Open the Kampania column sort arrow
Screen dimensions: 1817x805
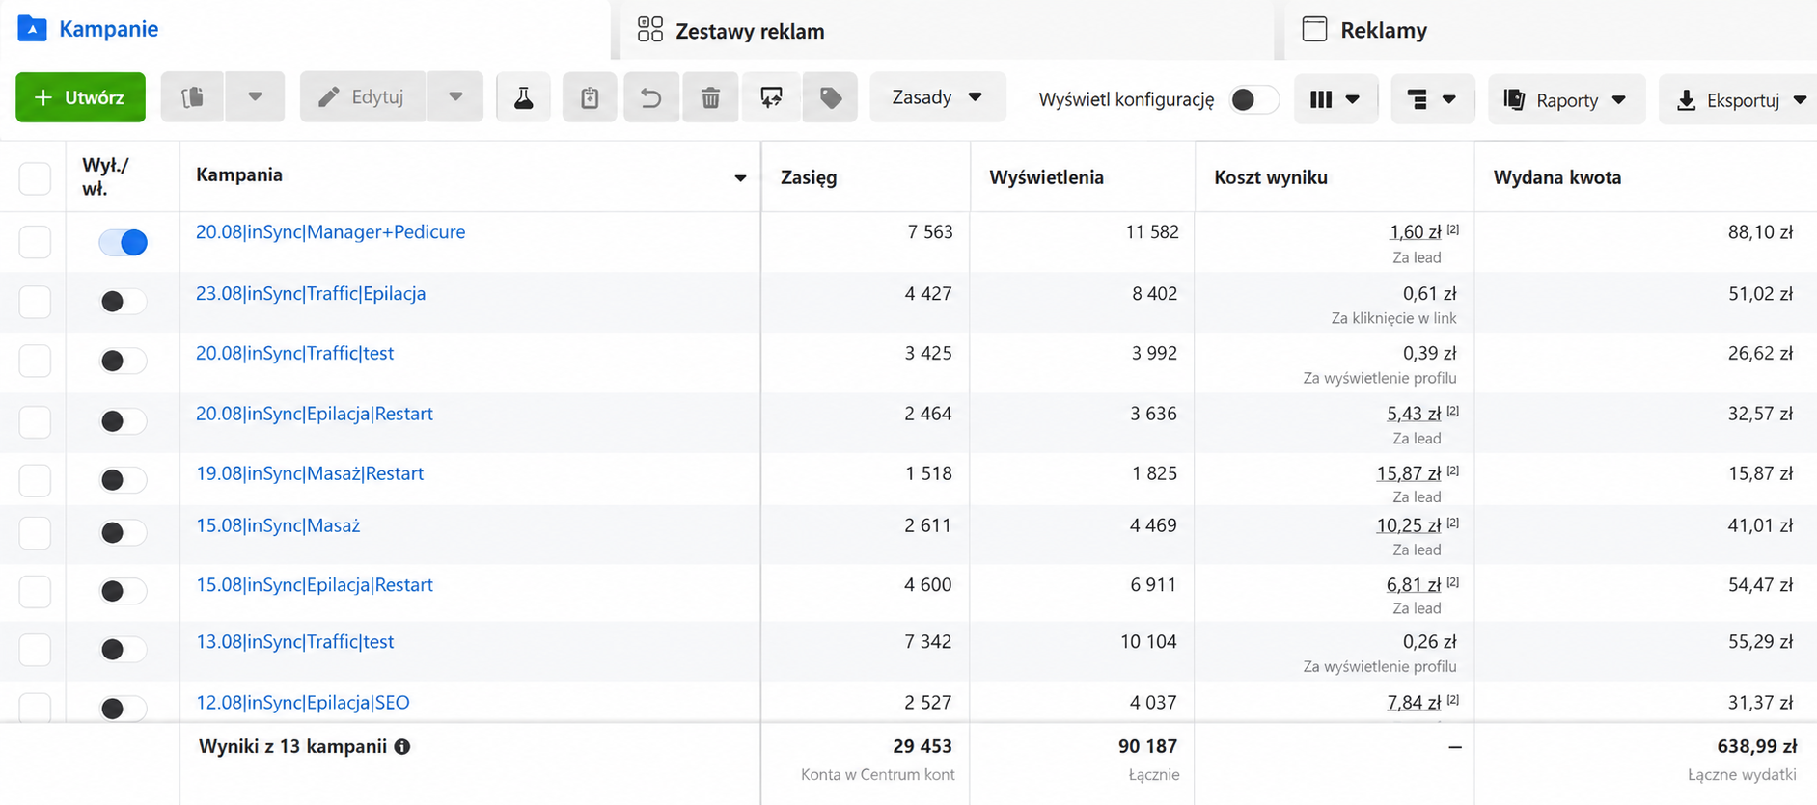click(x=740, y=178)
